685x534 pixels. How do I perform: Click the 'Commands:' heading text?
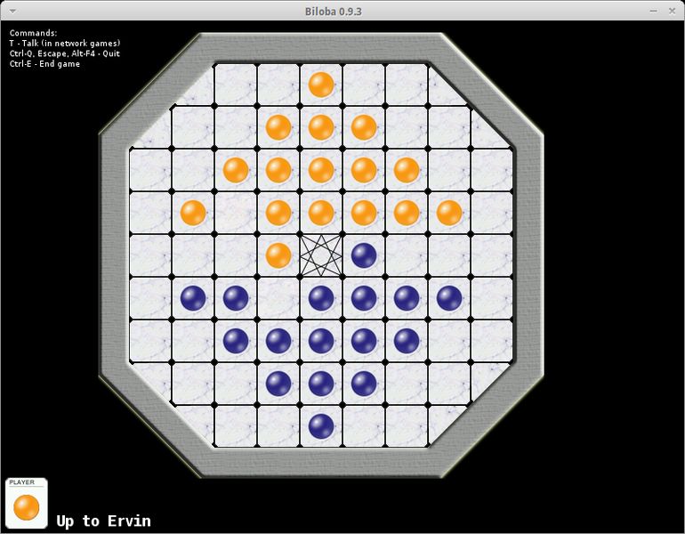click(x=33, y=33)
